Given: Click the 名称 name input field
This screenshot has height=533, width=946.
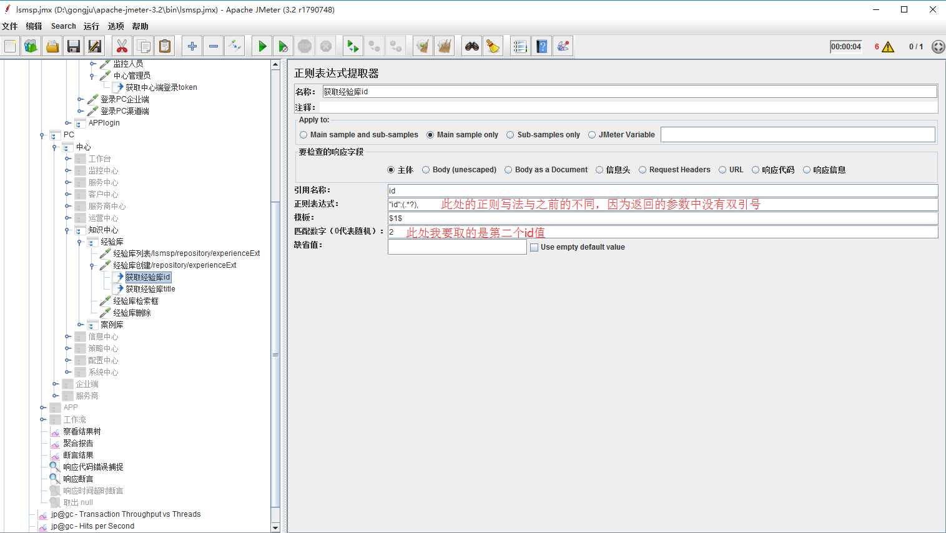Looking at the screenshot, I should click(x=629, y=92).
